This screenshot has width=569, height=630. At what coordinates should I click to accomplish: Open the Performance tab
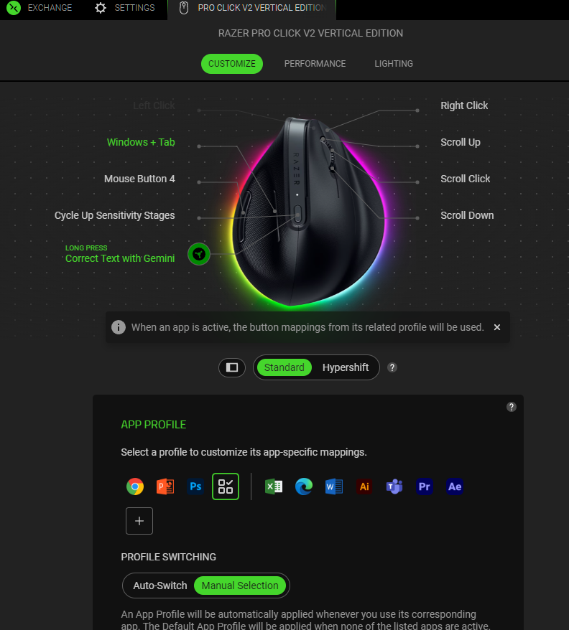[x=315, y=63]
